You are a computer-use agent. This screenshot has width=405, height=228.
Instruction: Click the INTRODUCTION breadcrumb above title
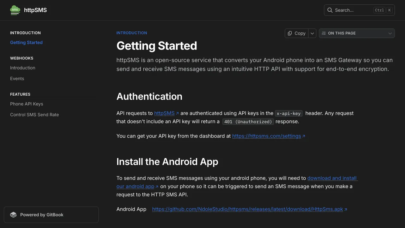(132, 33)
